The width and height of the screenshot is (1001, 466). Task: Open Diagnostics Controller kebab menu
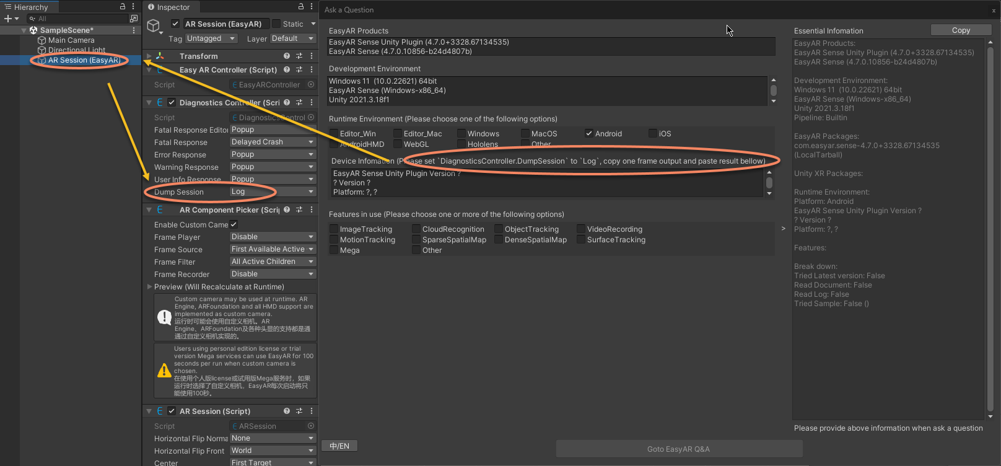pos(312,102)
